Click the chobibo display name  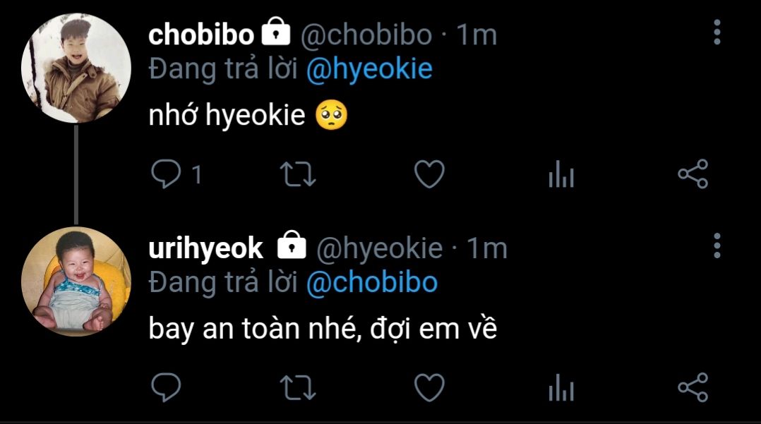click(201, 34)
